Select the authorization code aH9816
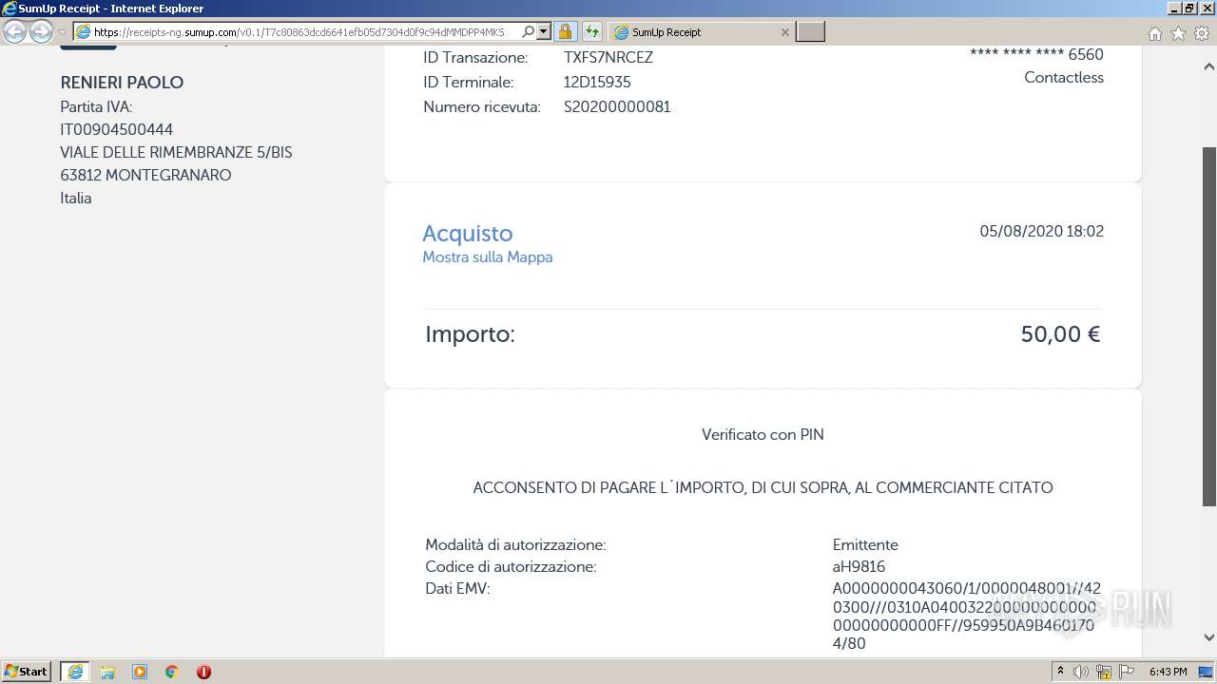 coord(859,567)
